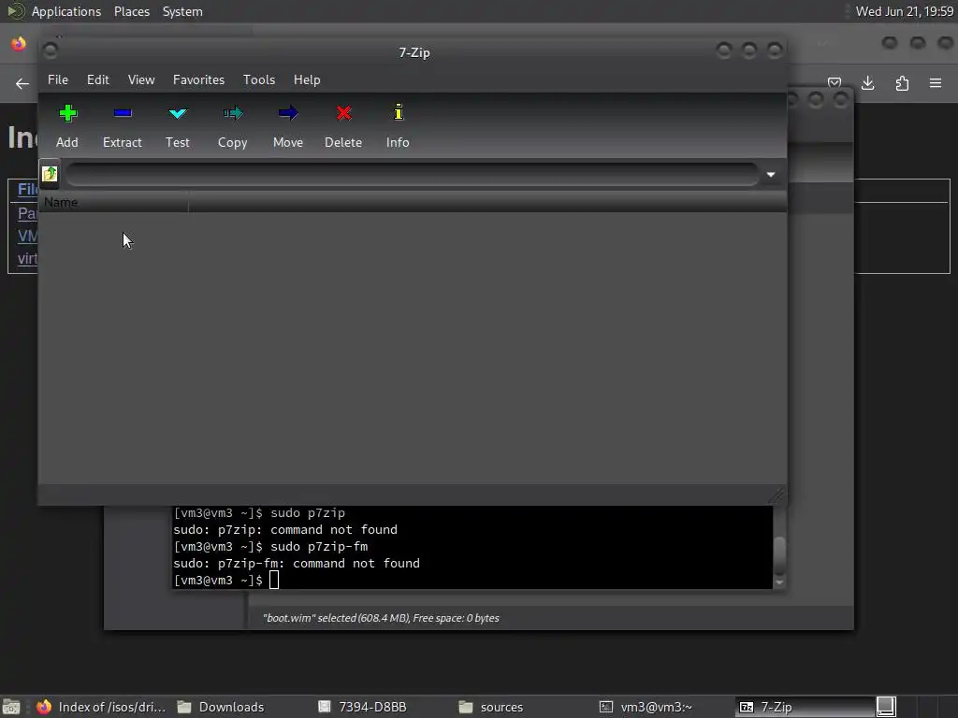The width and height of the screenshot is (958, 718).
Task: Expand the address bar path dropdown
Action: click(771, 175)
